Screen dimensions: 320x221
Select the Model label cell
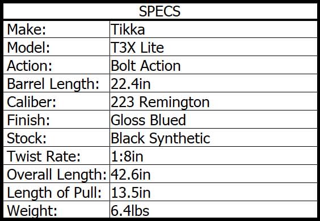click(56, 48)
